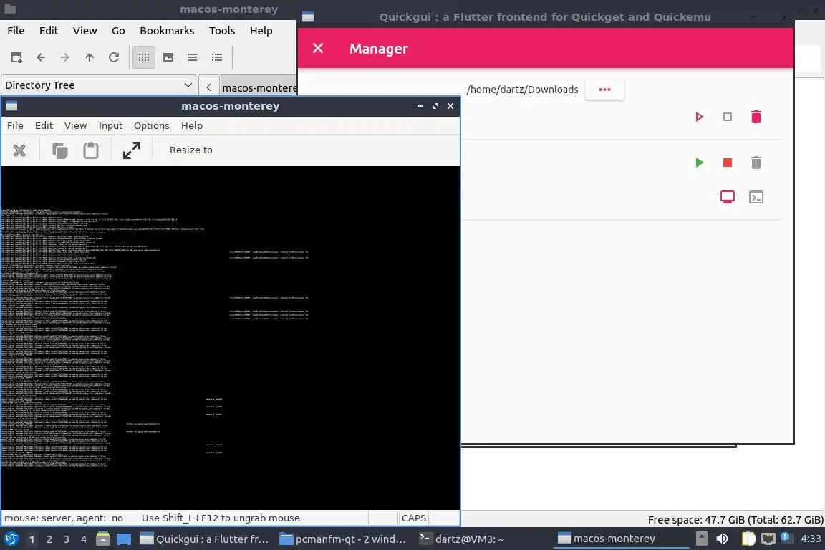Screen dimensions: 825x550
Task: Open Edit menu in macos-monterey viewer
Action: click(x=44, y=125)
